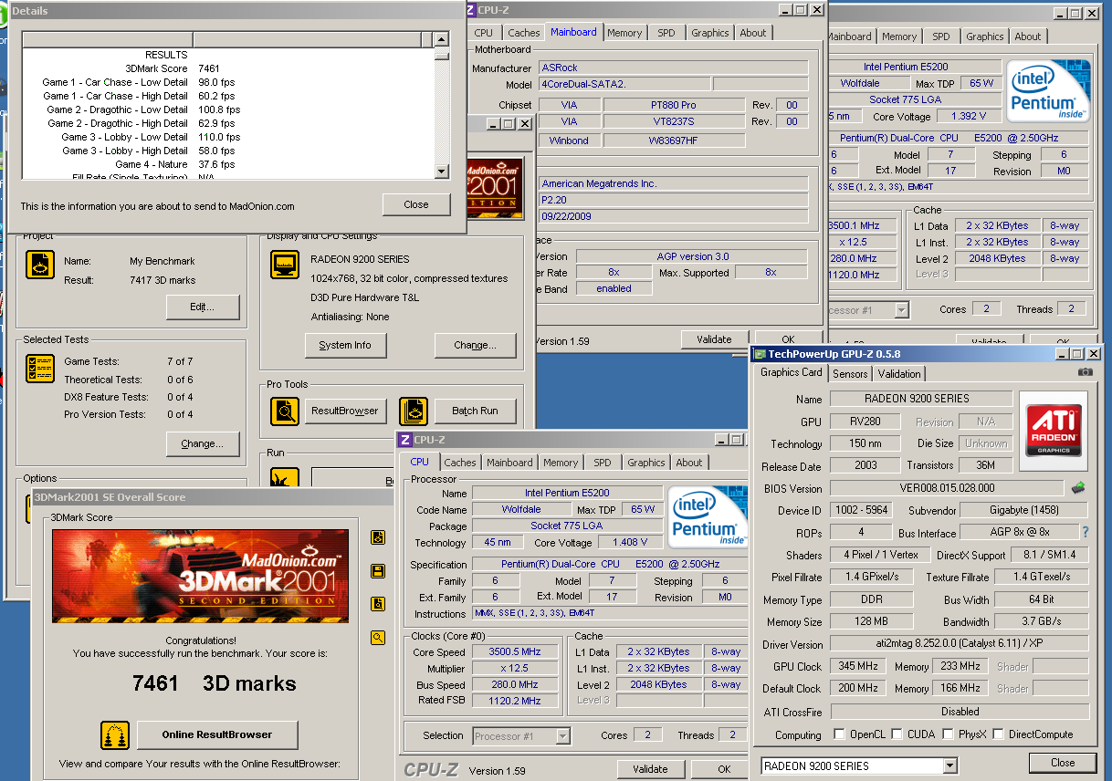Open the ResultBrowser button in Pro Tools
Viewport: 1112px width, 781px height.
point(345,411)
